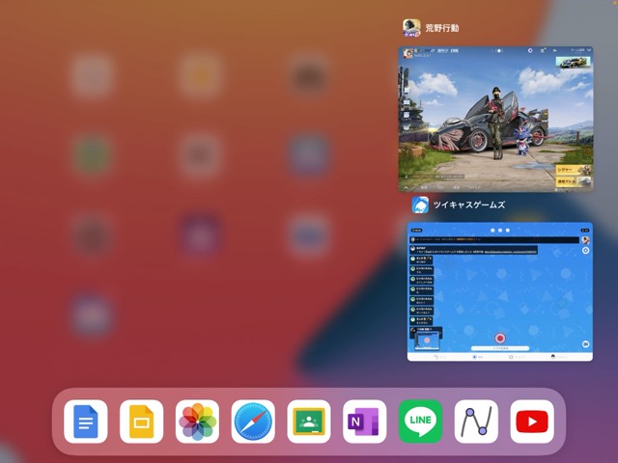Select the ツイキャスゲームズ app title
The image size is (618, 463).
click(469, 205)
